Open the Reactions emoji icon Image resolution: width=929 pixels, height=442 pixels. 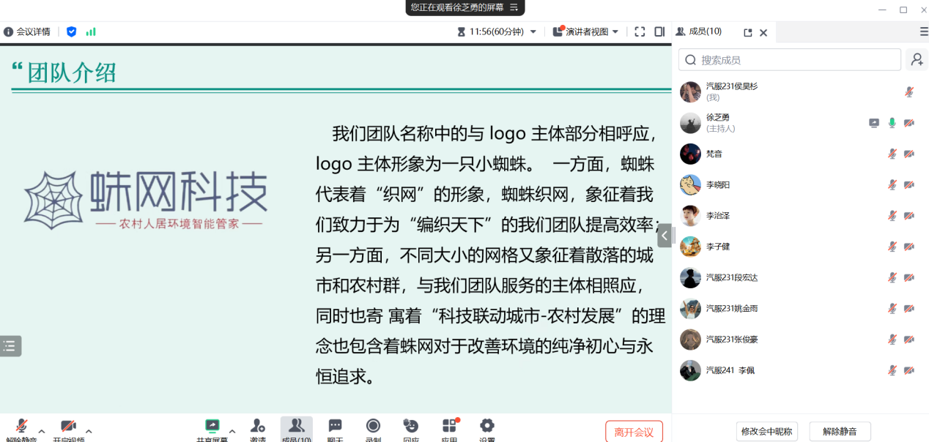point(411,426)
